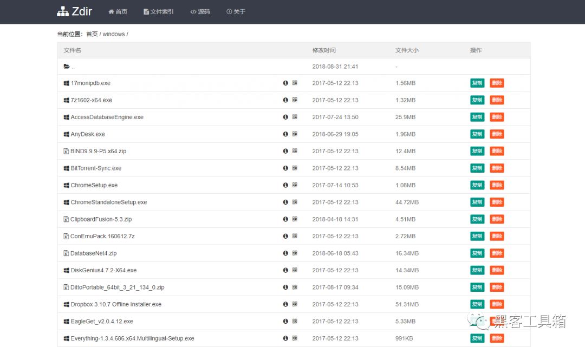Click 复制 button for AccessDatabaseEngine.exe
The width and height of the screenshot is (585, 347).
point(477,117)
